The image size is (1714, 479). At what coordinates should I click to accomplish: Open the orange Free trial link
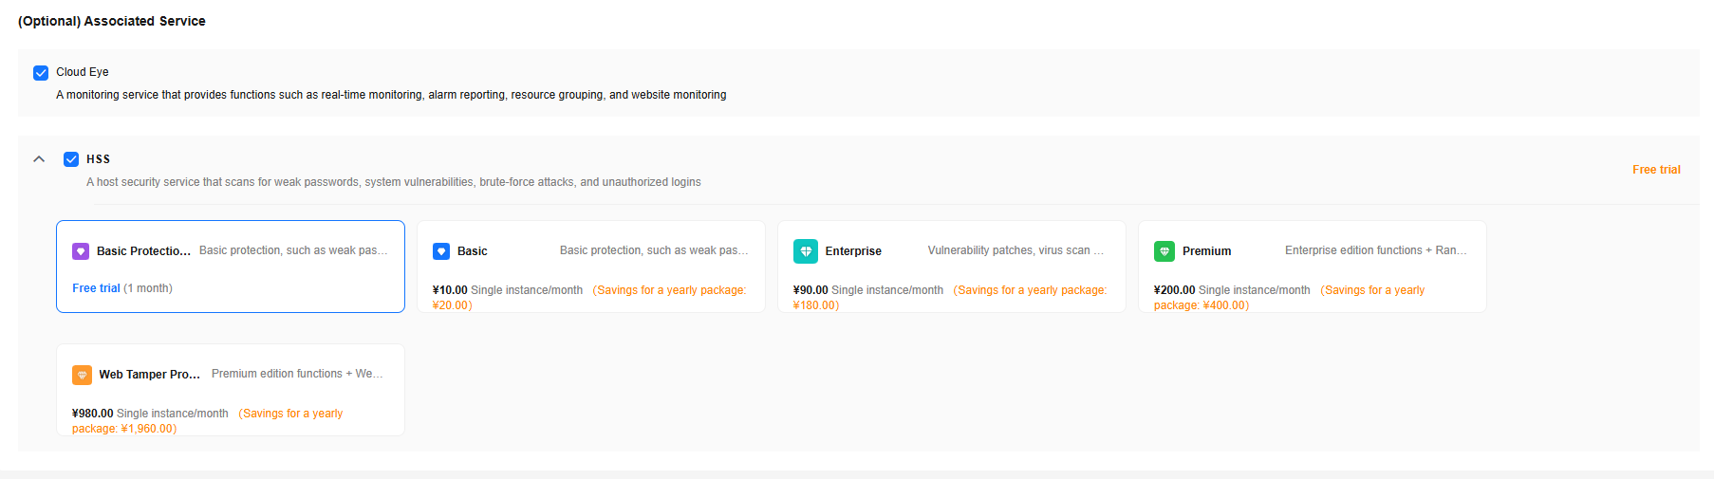(x=1656, y=170)
